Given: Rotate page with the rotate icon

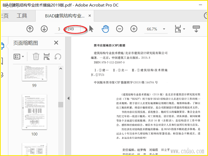Looking at the screenshot, I should 58,56.
